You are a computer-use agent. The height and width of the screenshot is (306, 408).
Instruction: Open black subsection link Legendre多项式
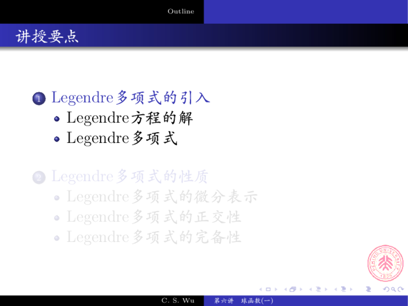122,138
